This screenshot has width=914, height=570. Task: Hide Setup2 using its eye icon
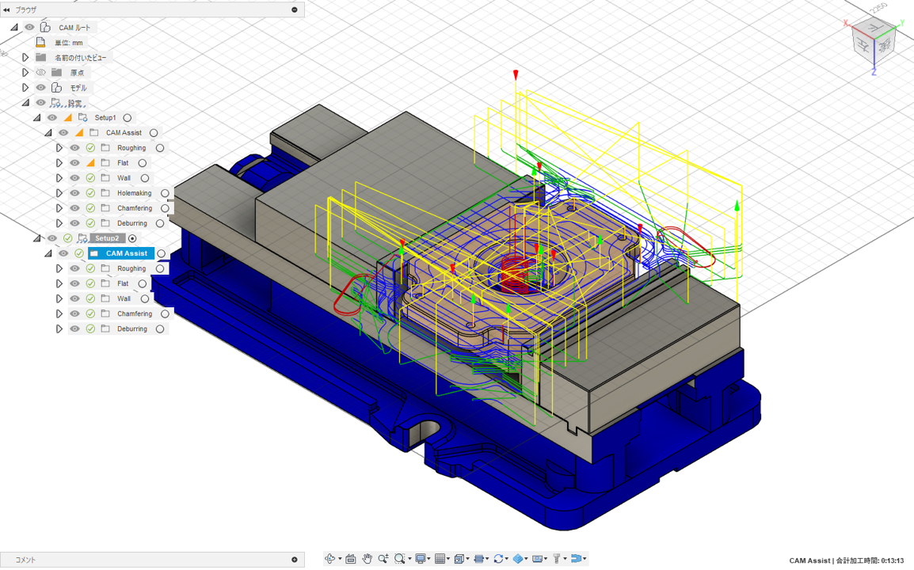[52, 238]
